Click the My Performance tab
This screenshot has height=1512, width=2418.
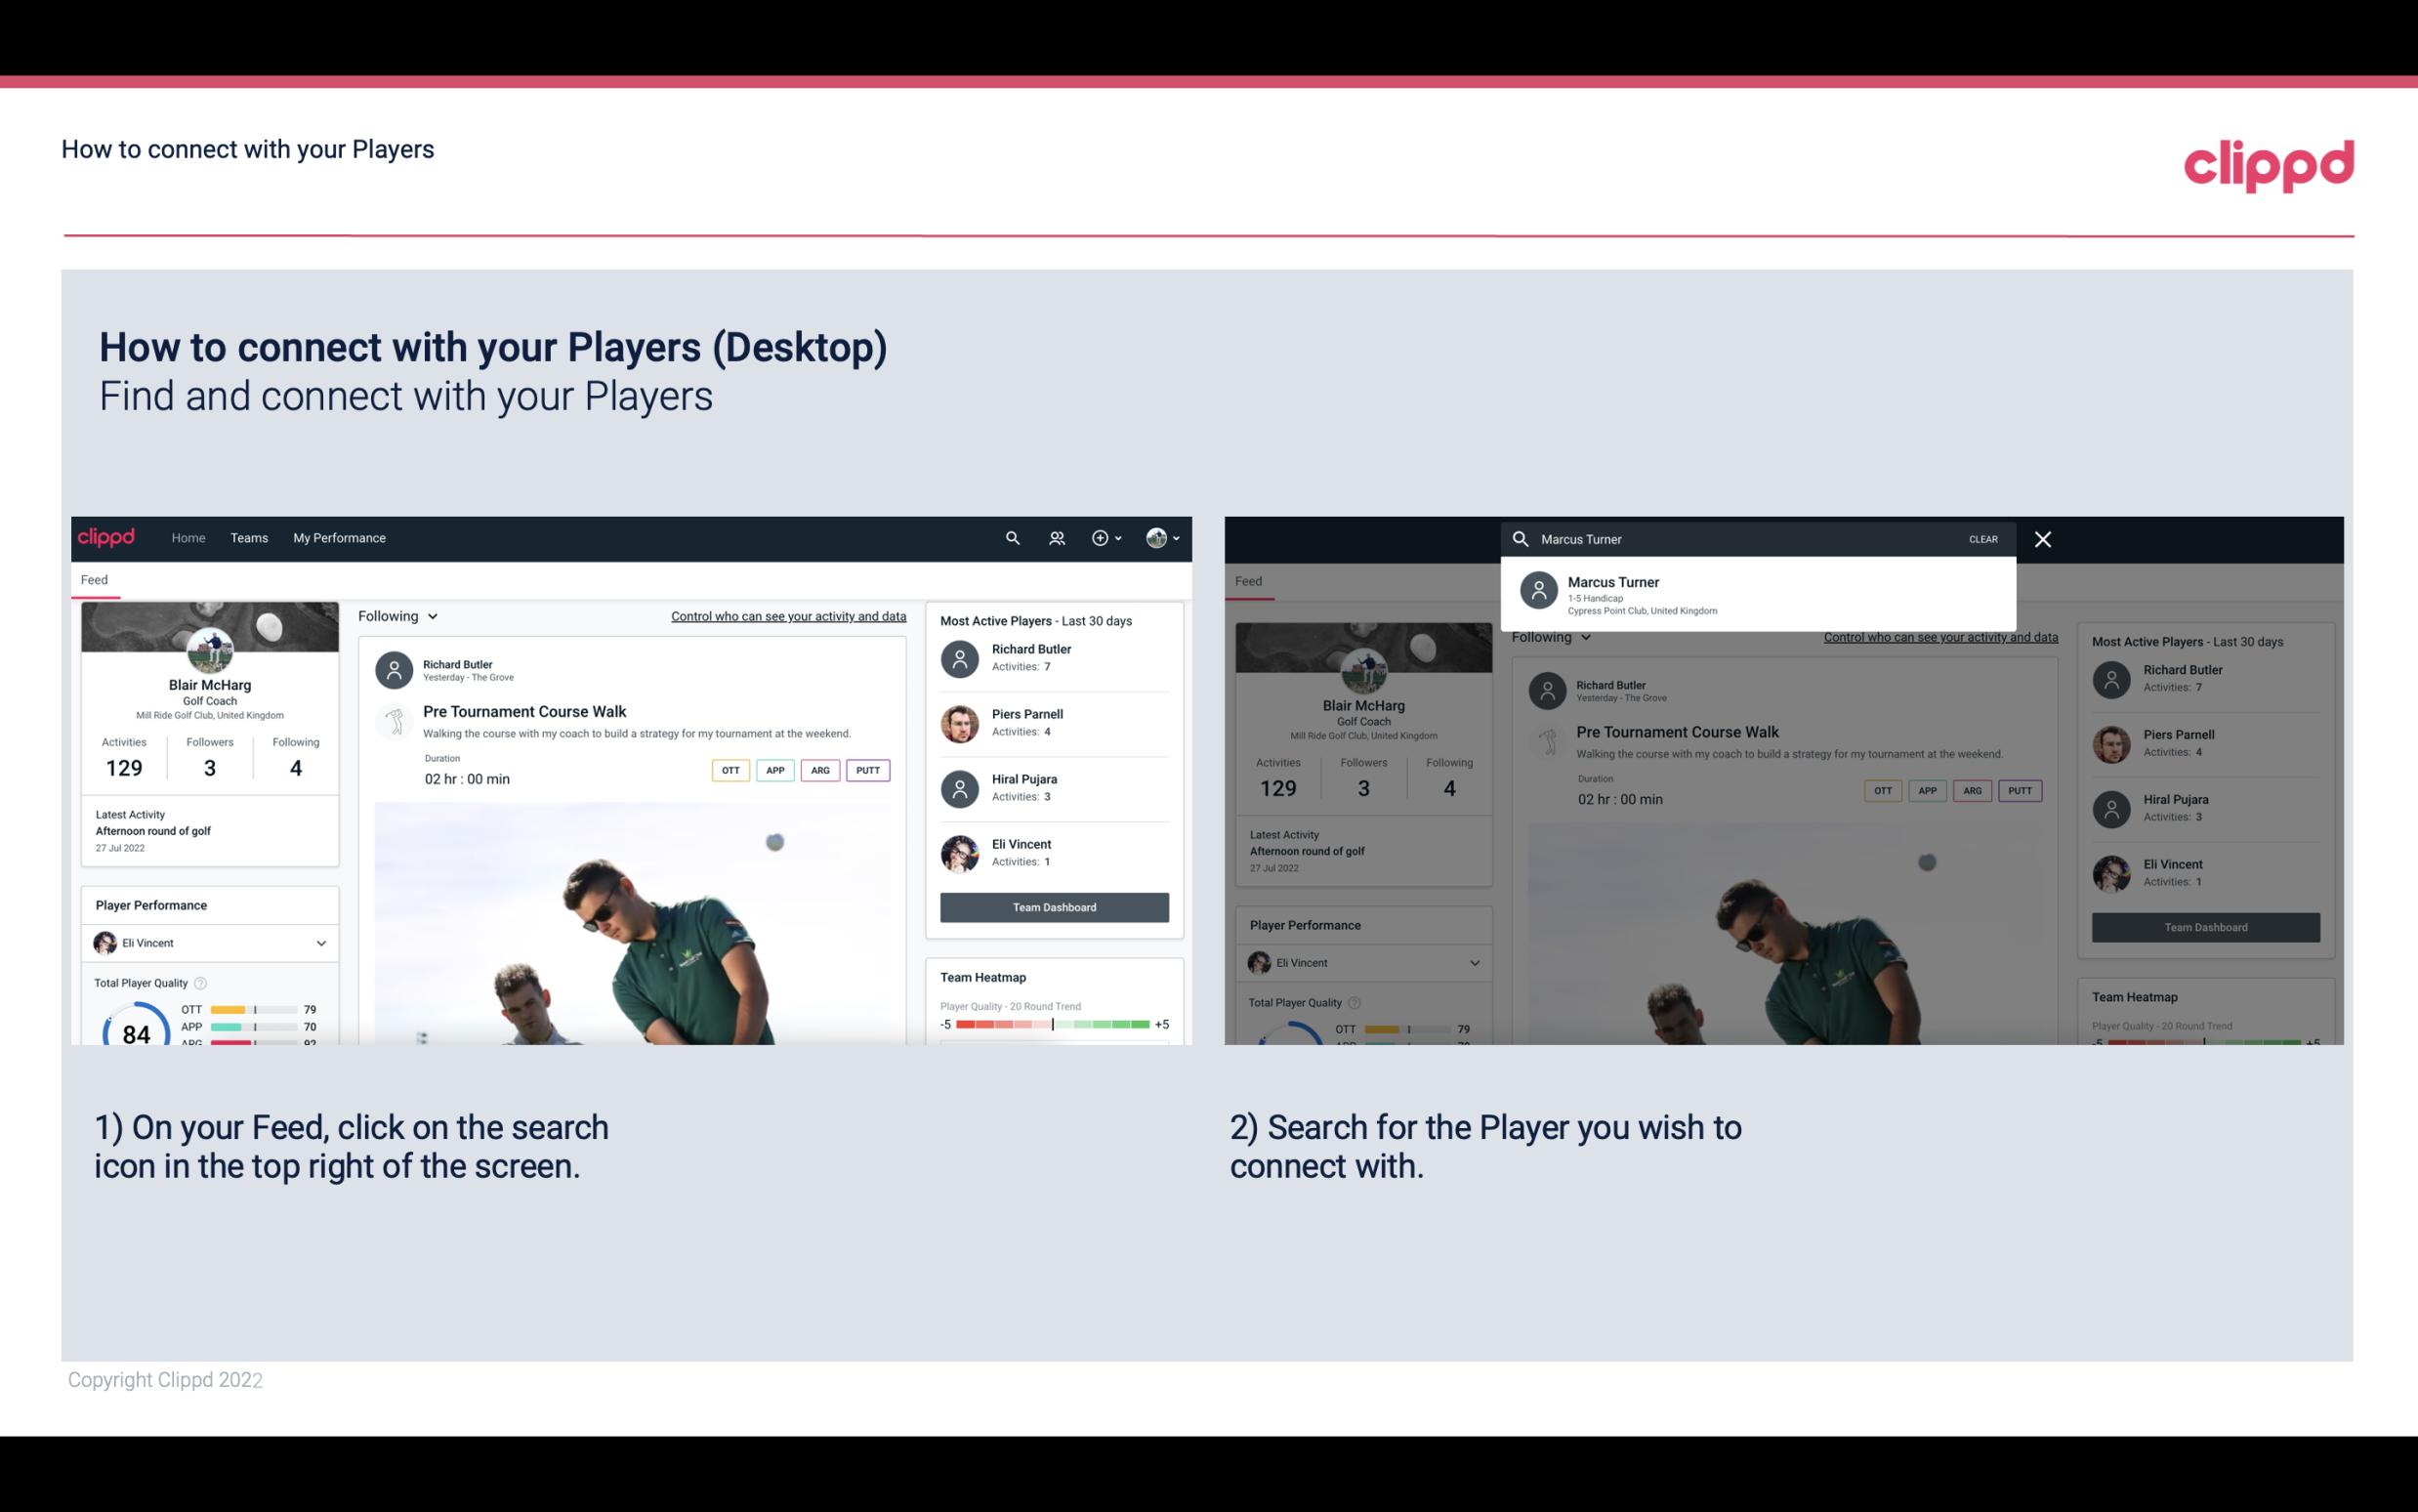tap(340, 536)
